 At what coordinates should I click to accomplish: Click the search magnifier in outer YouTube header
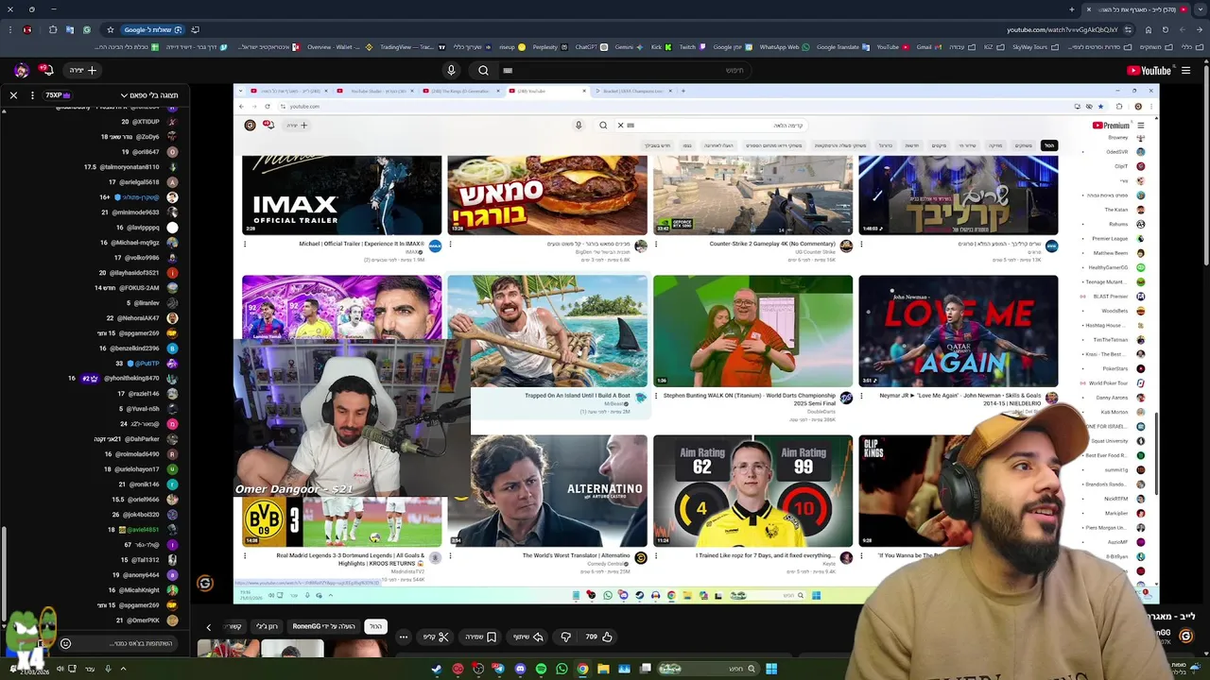(483, 70)
